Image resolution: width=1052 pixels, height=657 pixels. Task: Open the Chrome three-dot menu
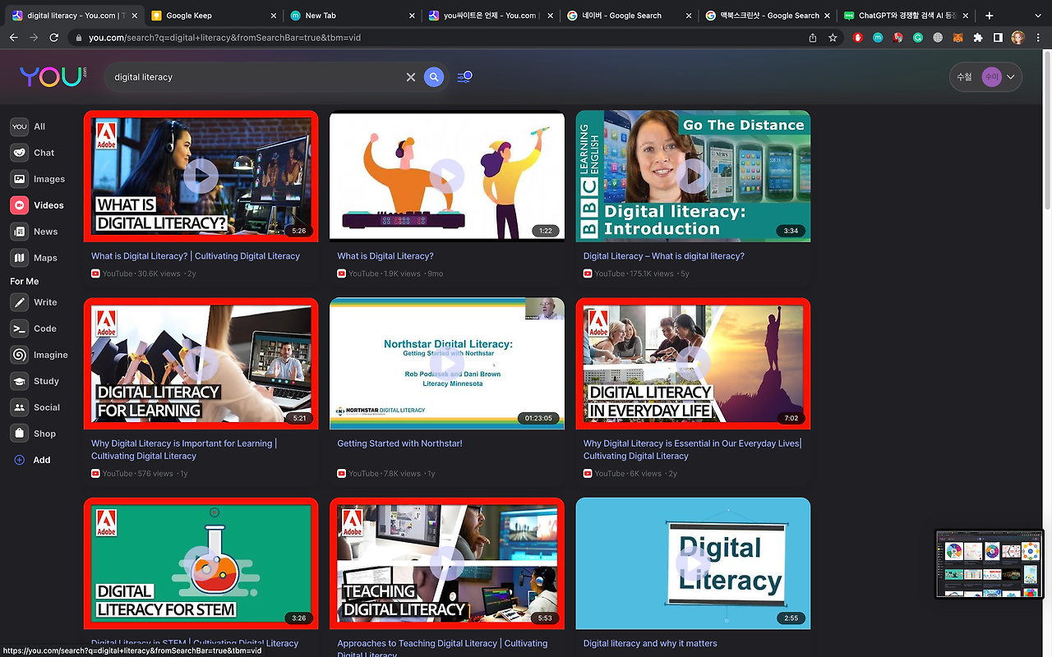pos(1038,38)
